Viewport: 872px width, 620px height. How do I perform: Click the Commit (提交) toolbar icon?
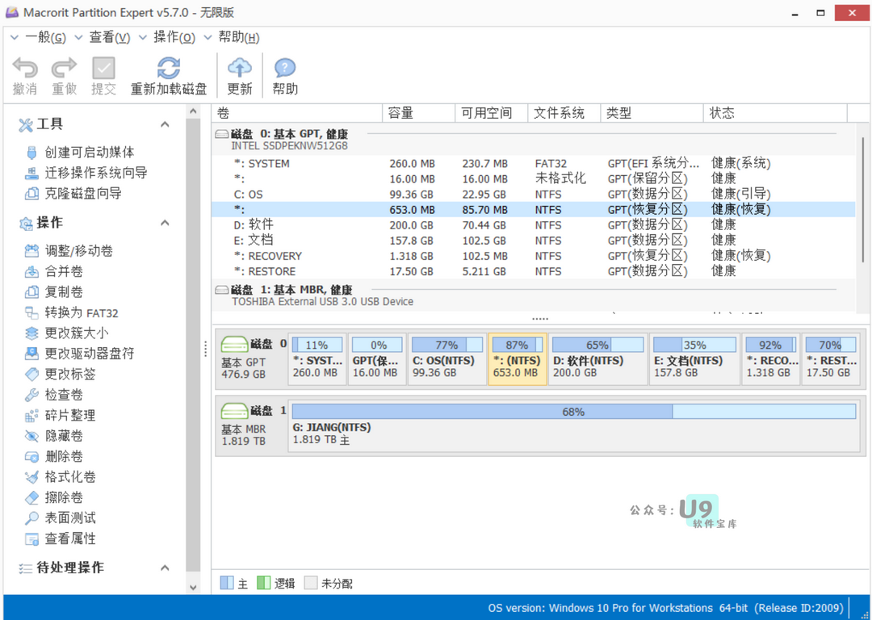(x=103, y=69)
